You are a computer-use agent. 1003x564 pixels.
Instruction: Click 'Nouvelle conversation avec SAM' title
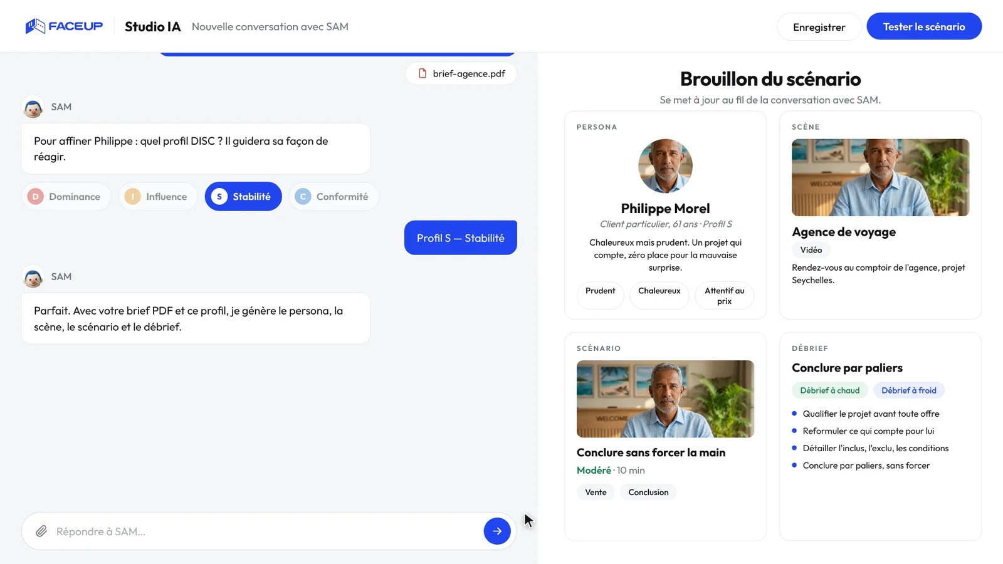[x=270, y=26]
